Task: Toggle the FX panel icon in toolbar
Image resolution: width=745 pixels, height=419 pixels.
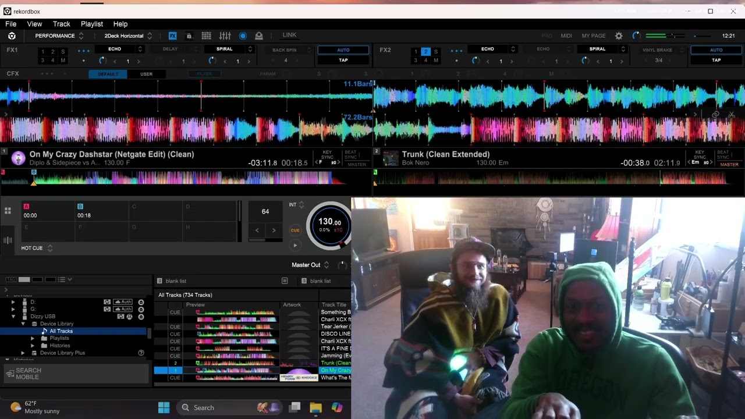Action: point(173,35)
